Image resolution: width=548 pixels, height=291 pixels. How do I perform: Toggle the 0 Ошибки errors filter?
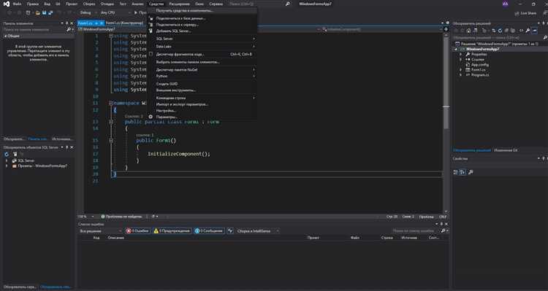click(x=137, y=231)
